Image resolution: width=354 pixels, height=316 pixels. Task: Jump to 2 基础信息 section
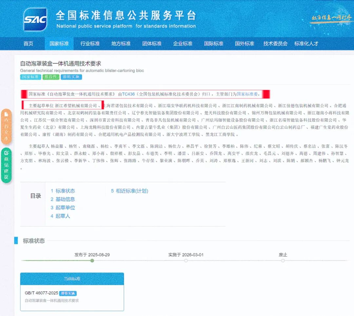tap(63, 199)
